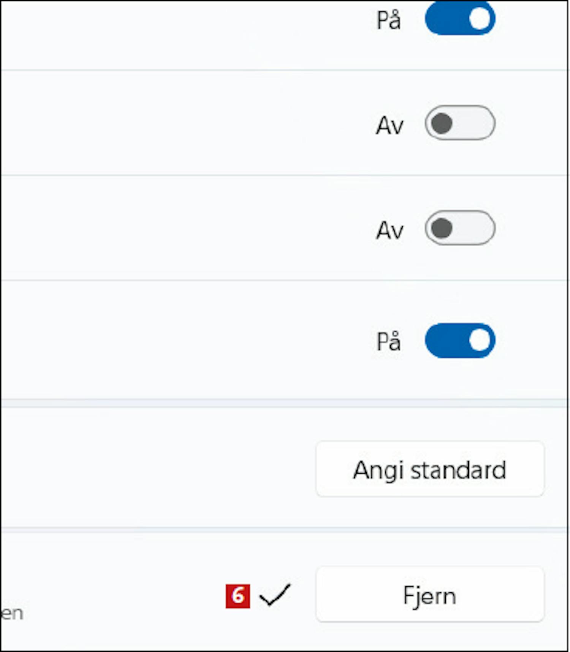Click the Av label of the first off toggle

tap(389, 125)
